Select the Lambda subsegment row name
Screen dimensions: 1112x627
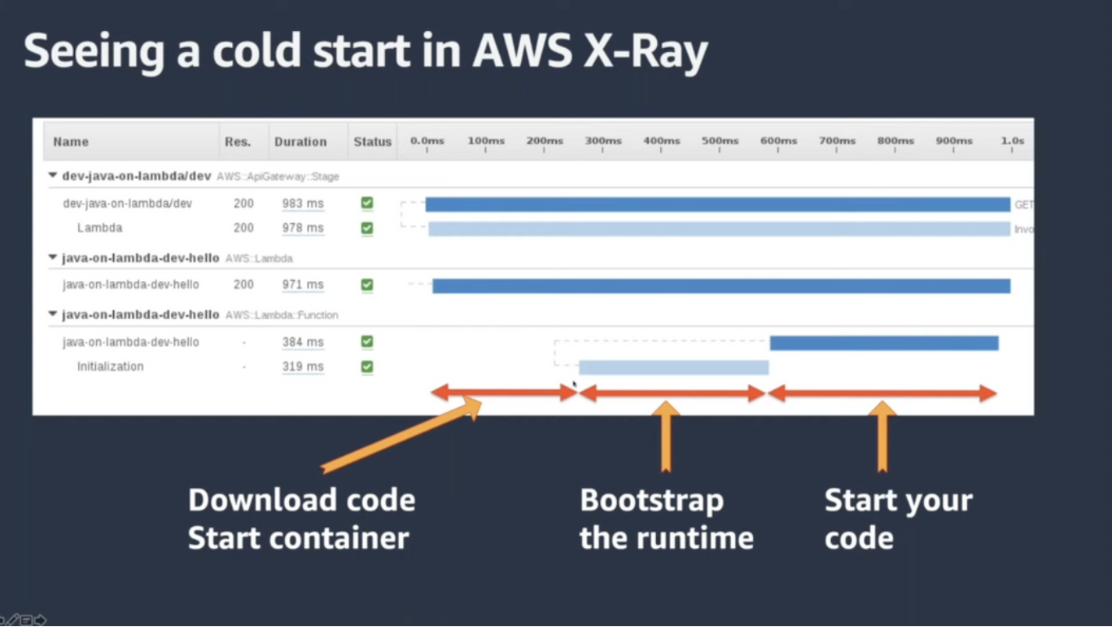(100, 228)
